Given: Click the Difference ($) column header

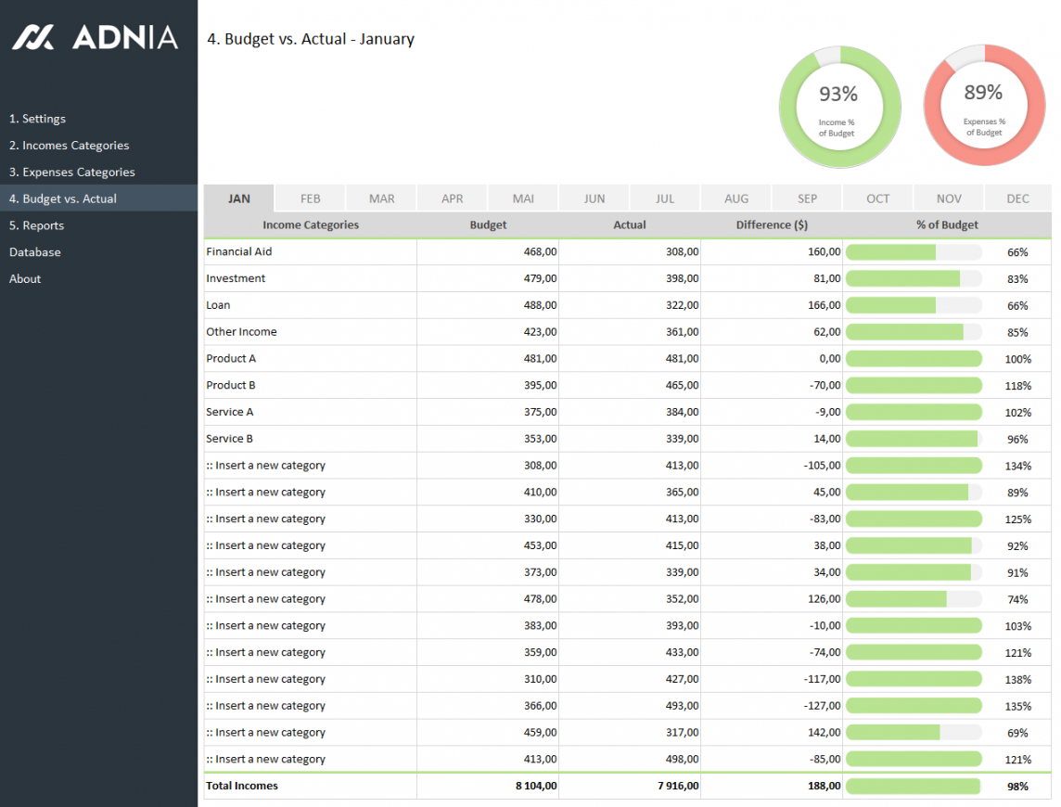Looking at the screenshot, I should point(772,225).
